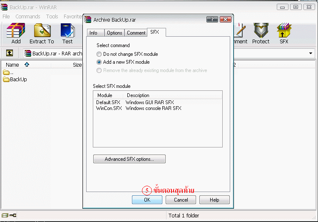Switch to the Options tab
318x222 pixels.
pyautogui.click(x=114, y=33)
